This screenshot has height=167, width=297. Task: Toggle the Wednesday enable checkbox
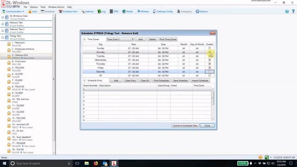210,60
